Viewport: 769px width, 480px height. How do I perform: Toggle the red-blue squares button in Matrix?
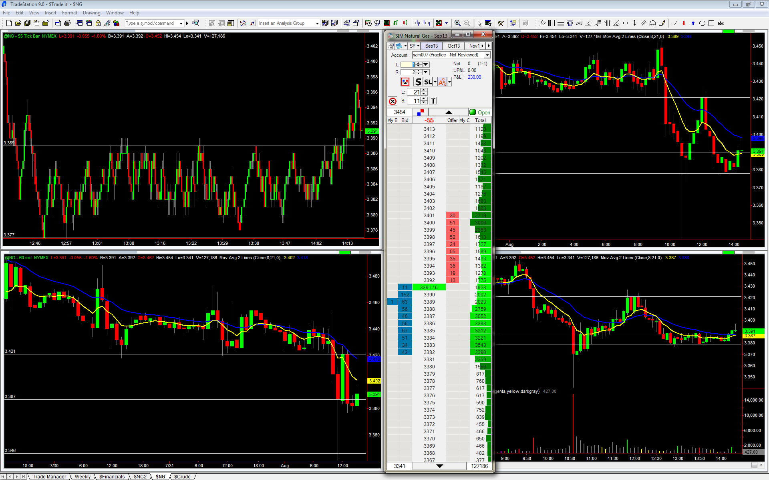point(420,112)
